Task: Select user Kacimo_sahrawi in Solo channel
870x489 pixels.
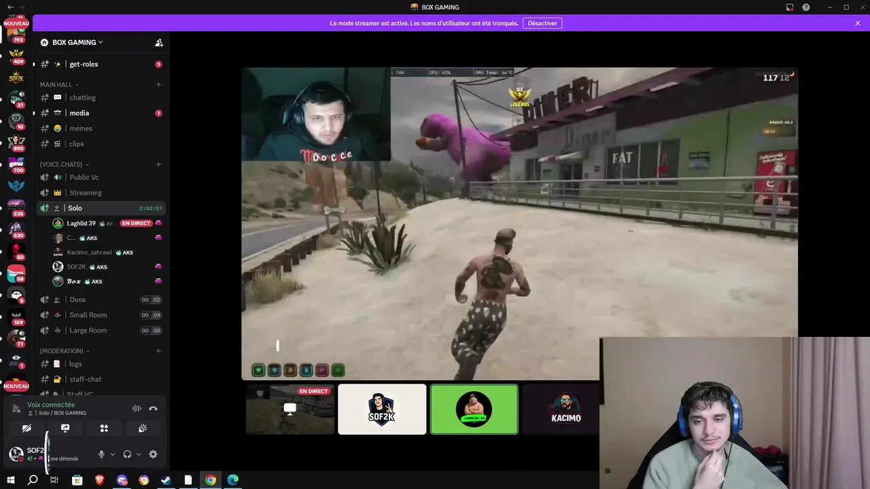Action: 89,252
